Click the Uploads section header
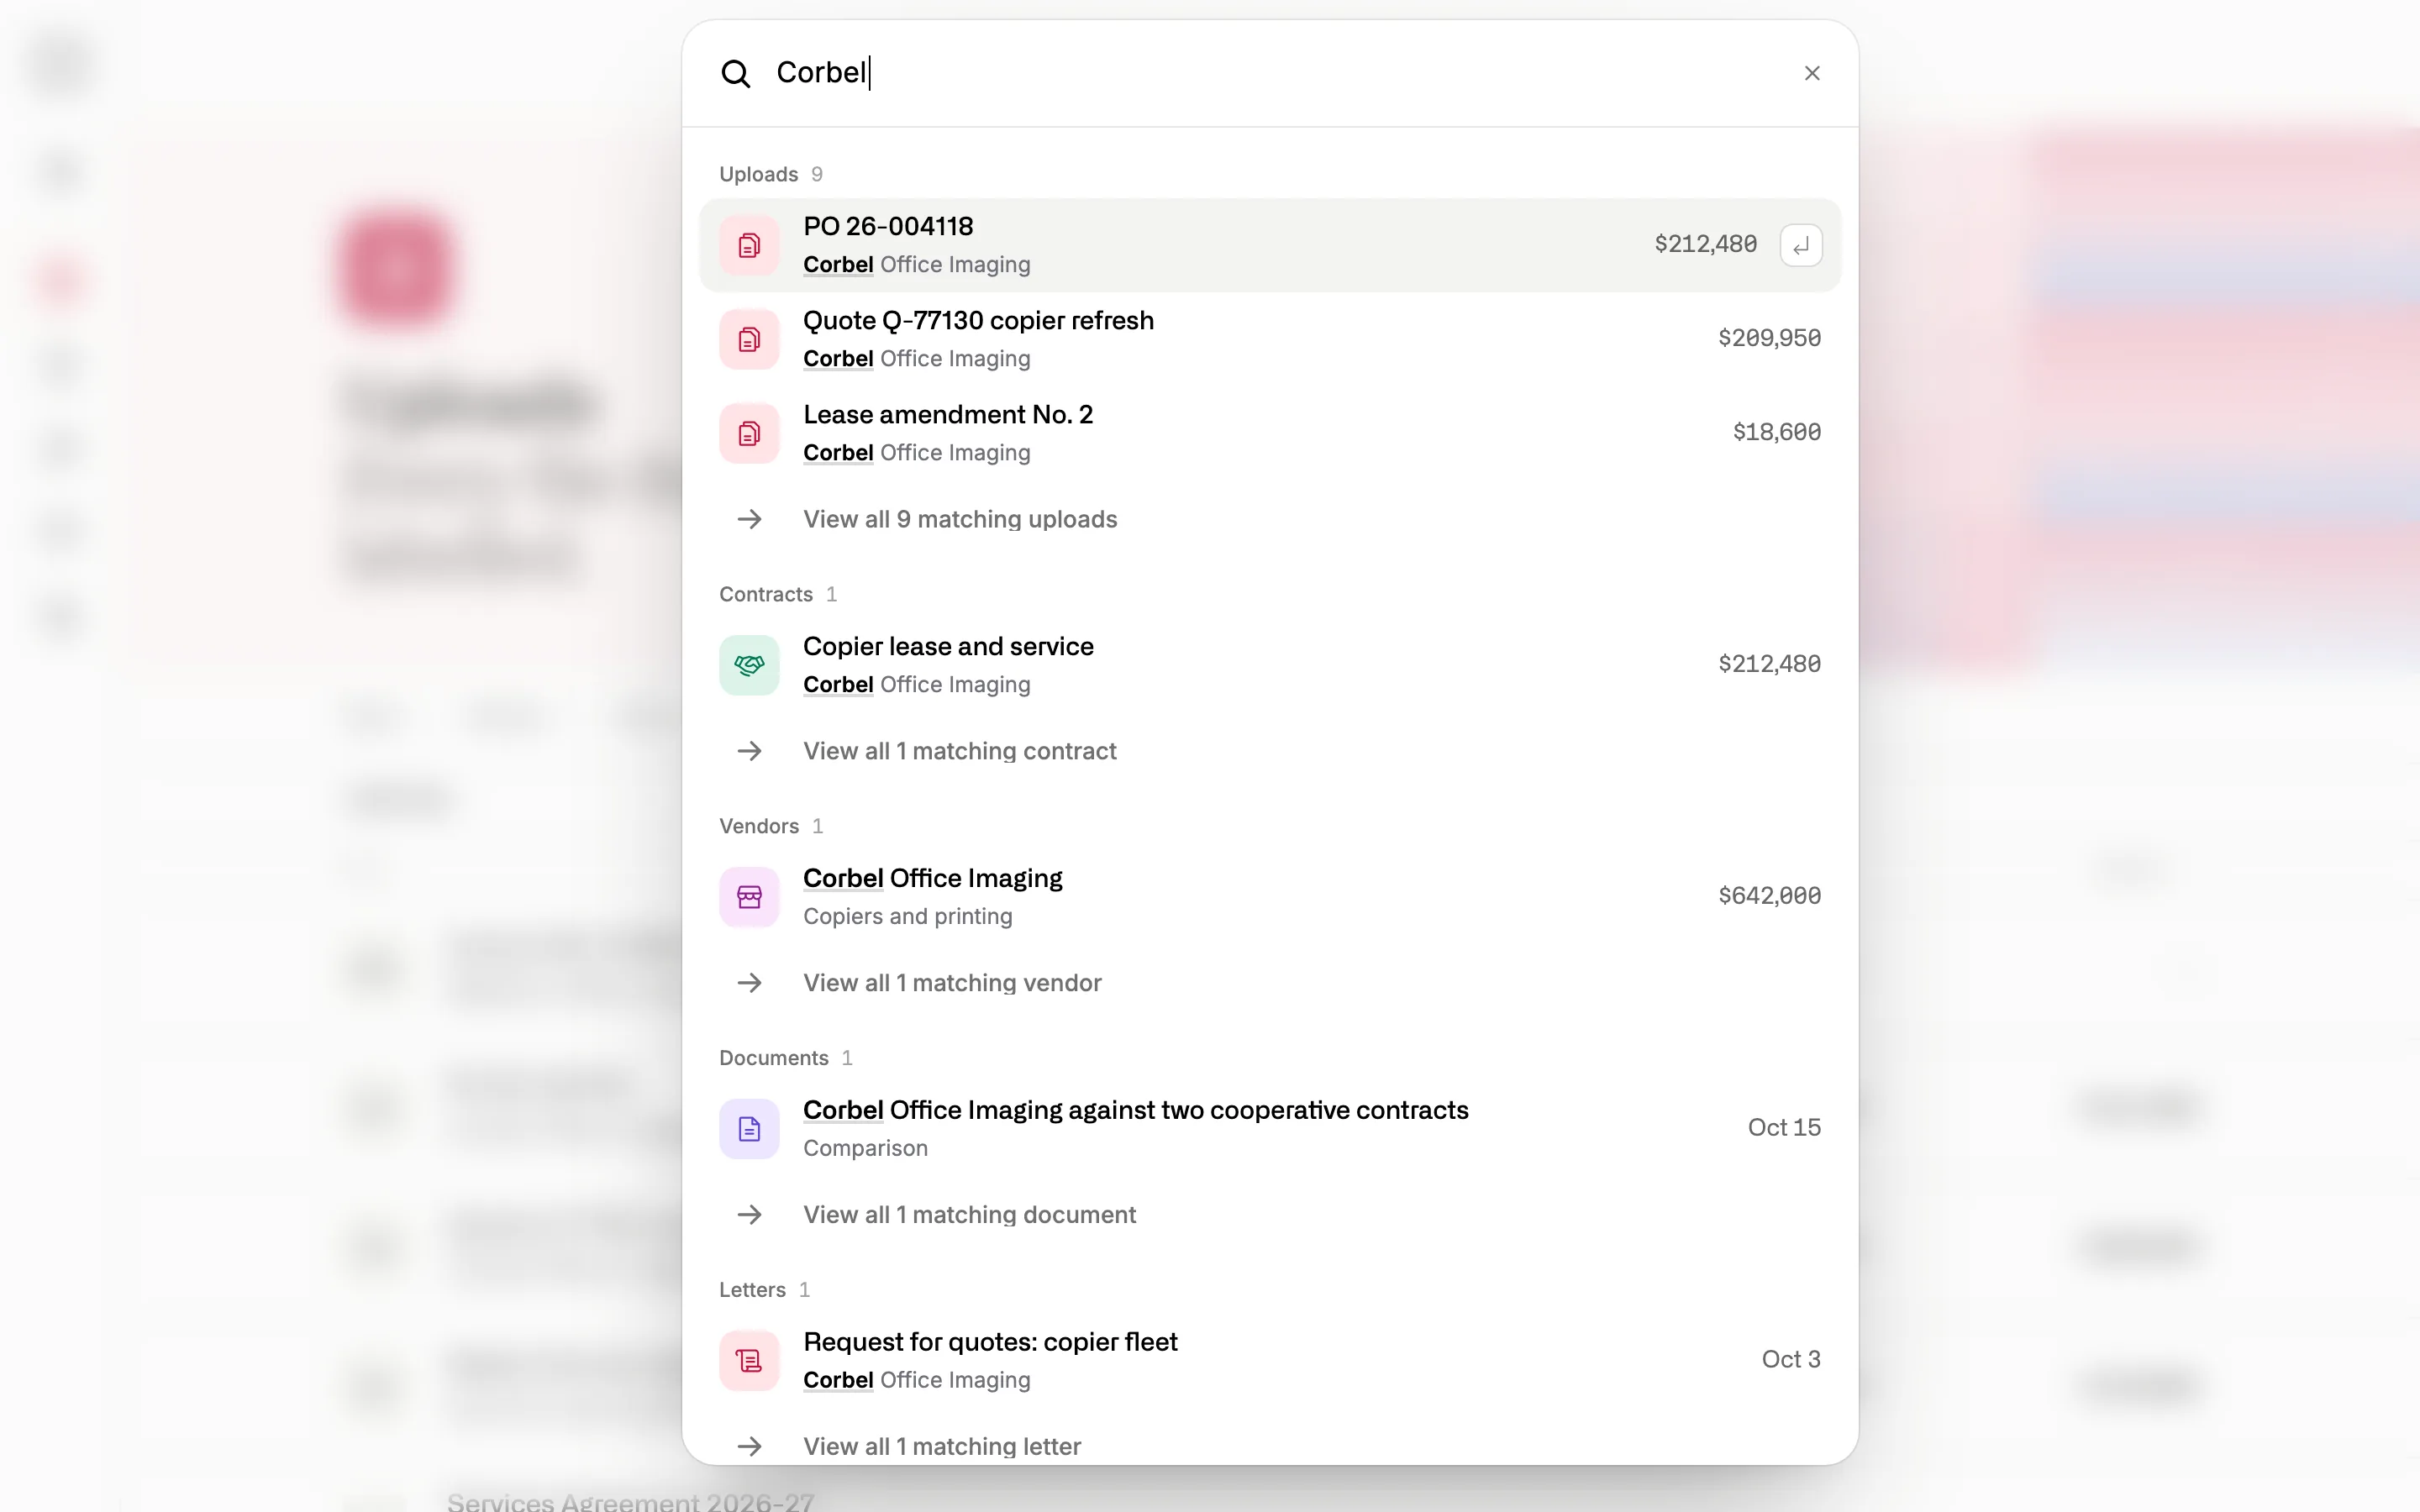This screenshot has width=2420, height=1512. point(759,174)
